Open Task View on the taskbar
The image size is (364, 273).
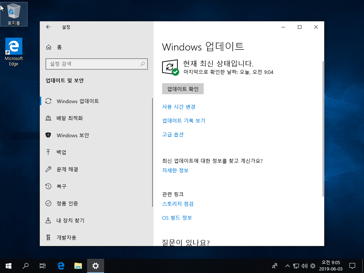coord(43,266)
